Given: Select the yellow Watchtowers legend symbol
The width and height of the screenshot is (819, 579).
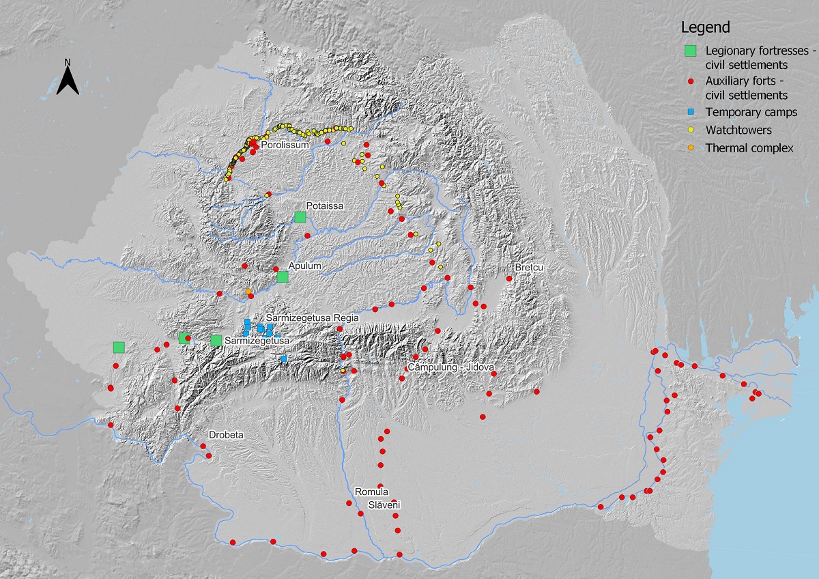Looking at the screenshot, I should pos(691,130).
